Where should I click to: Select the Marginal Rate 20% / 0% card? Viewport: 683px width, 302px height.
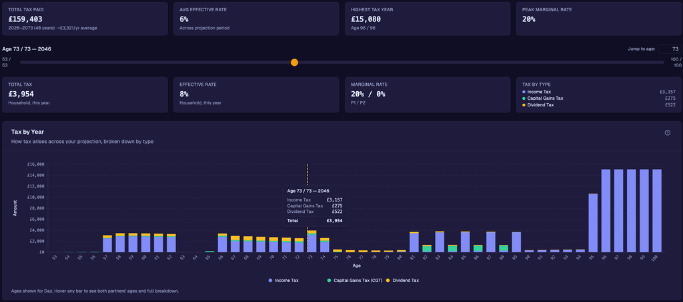[x=427, y=93]
